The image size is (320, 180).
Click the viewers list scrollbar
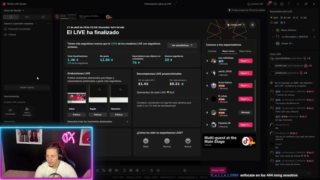255,105
